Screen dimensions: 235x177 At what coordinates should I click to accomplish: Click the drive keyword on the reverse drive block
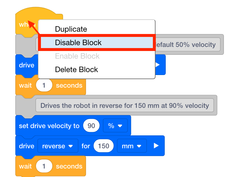26,146
